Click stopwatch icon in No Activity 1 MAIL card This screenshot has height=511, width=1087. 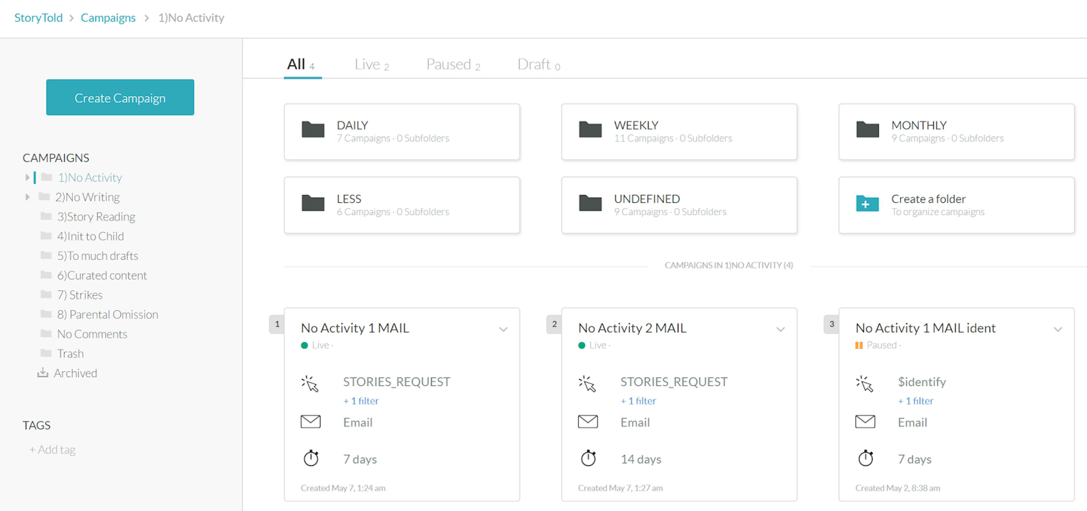coord(311,458)
